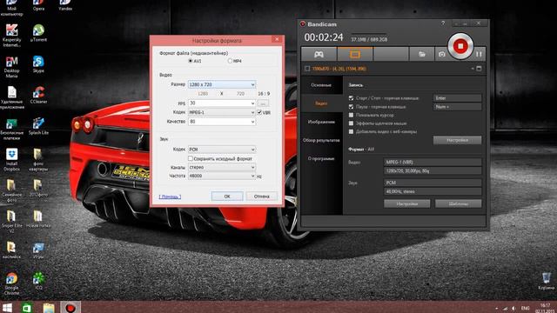Viewport: 557px width, 313px height.
Task: Open Bandicam help question mark icon
Action: point(443,23)
